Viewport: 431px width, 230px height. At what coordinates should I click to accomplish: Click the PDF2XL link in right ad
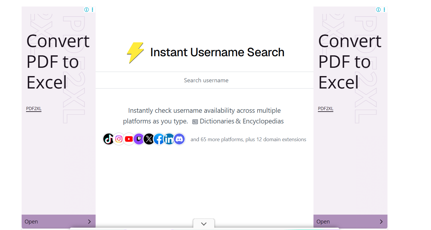coord(326,109)
